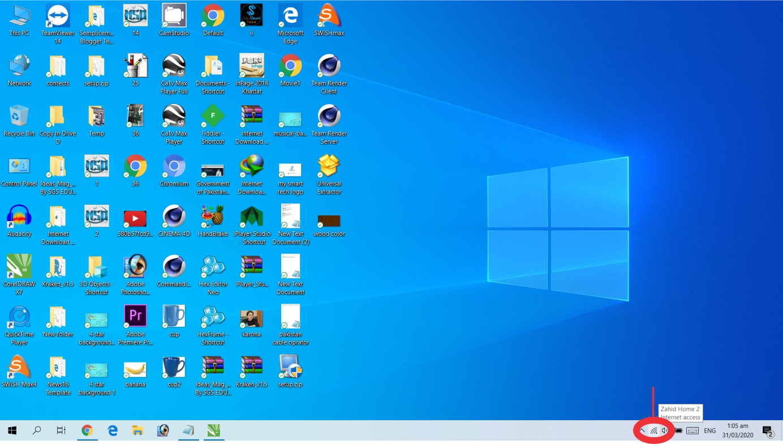The image size is (783, 444).
Task: Open File Explorer from the taskbar
Action: click(x=137, y=430)
